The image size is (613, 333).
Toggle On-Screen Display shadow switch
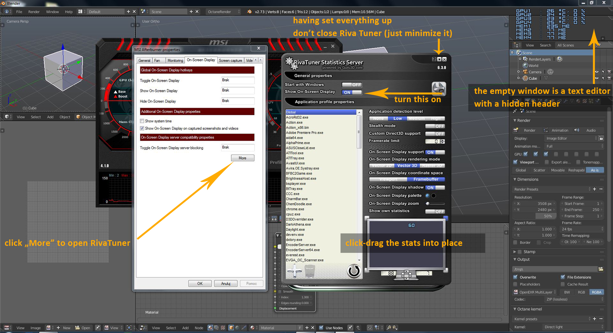pos(435,188)
